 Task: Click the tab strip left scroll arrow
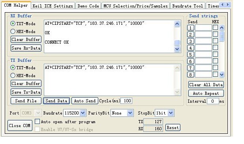tap(222, 5)
